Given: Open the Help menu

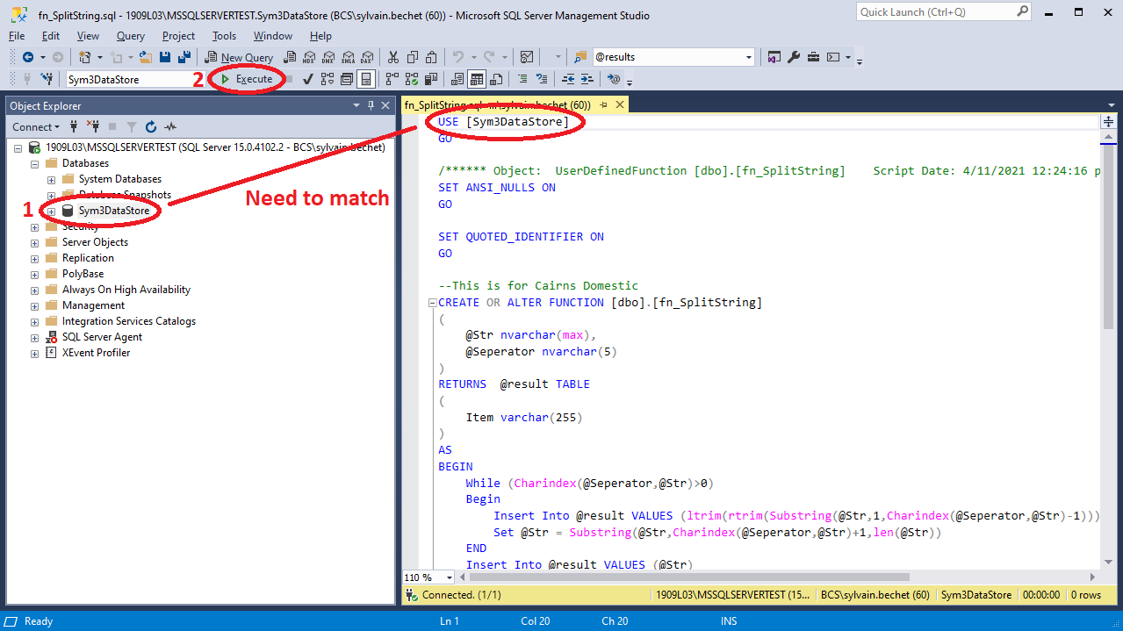Looking at the screenshot, I should [320, 36].
